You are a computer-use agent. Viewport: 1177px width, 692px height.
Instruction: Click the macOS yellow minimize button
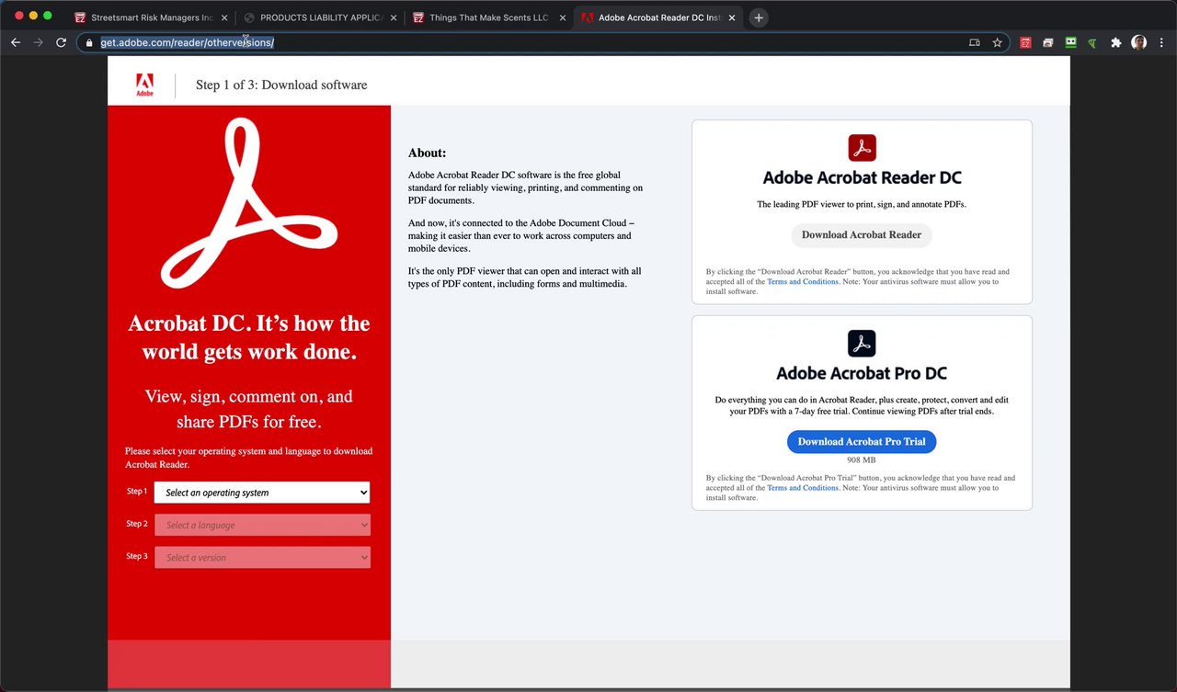click(33, 17)
